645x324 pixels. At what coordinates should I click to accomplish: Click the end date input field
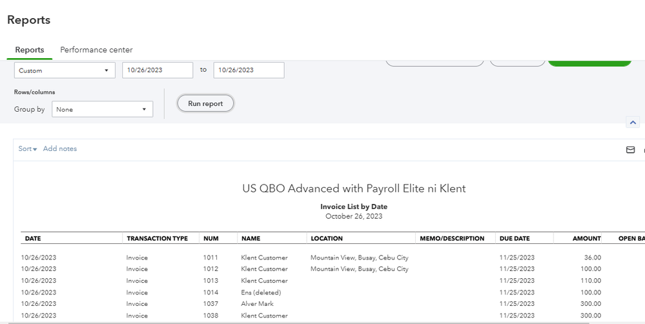point(249,70)
